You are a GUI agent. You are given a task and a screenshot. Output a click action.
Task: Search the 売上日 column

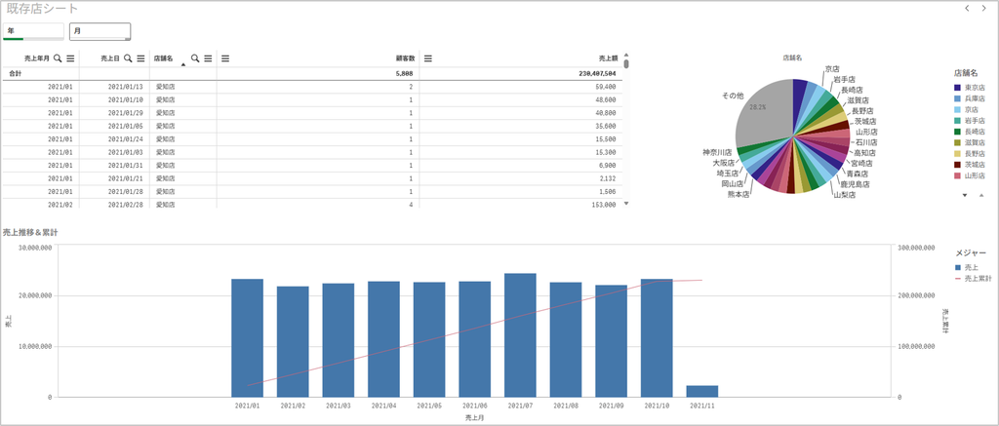128,58
